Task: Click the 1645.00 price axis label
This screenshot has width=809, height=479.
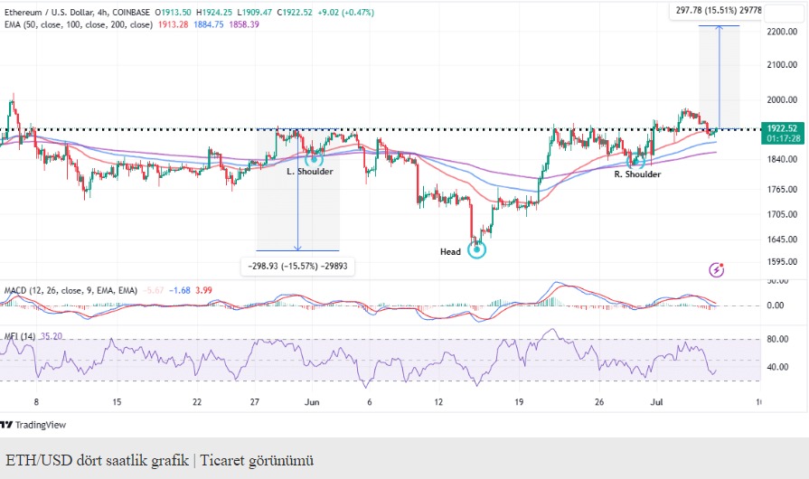Action: click(x=782, y=239)
